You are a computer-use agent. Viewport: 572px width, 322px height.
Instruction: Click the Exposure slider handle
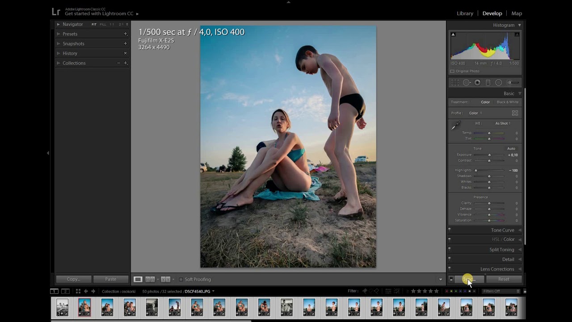pyautogui.click(x=489, y=155)
